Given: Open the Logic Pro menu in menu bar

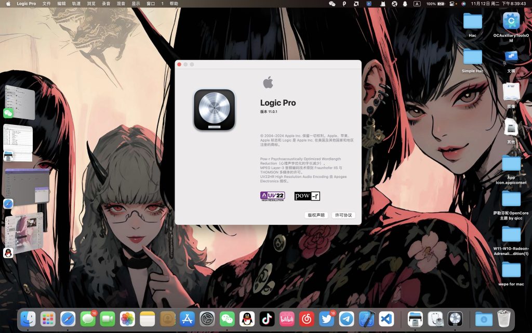Looking at the screenshot, I should click(26, 4).
